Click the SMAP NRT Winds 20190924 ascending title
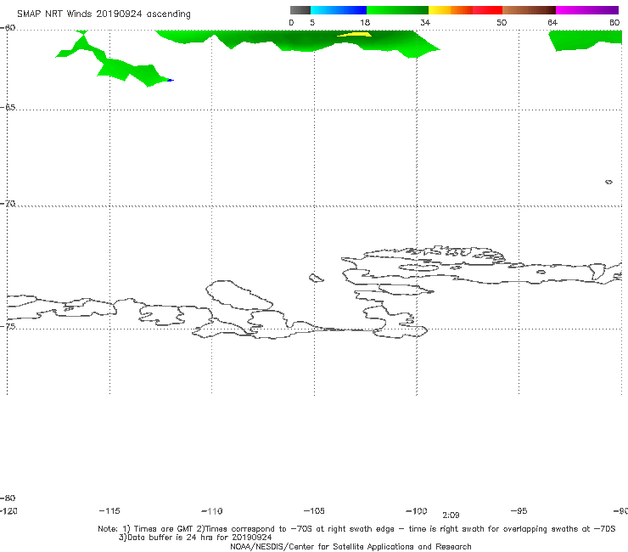The height and width of the screenshot is (552, 628). click(104, 14)
